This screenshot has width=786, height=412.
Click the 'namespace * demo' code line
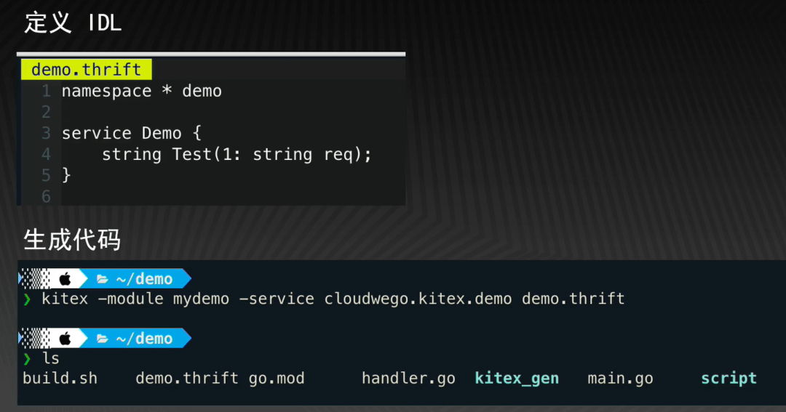[141, 92]
